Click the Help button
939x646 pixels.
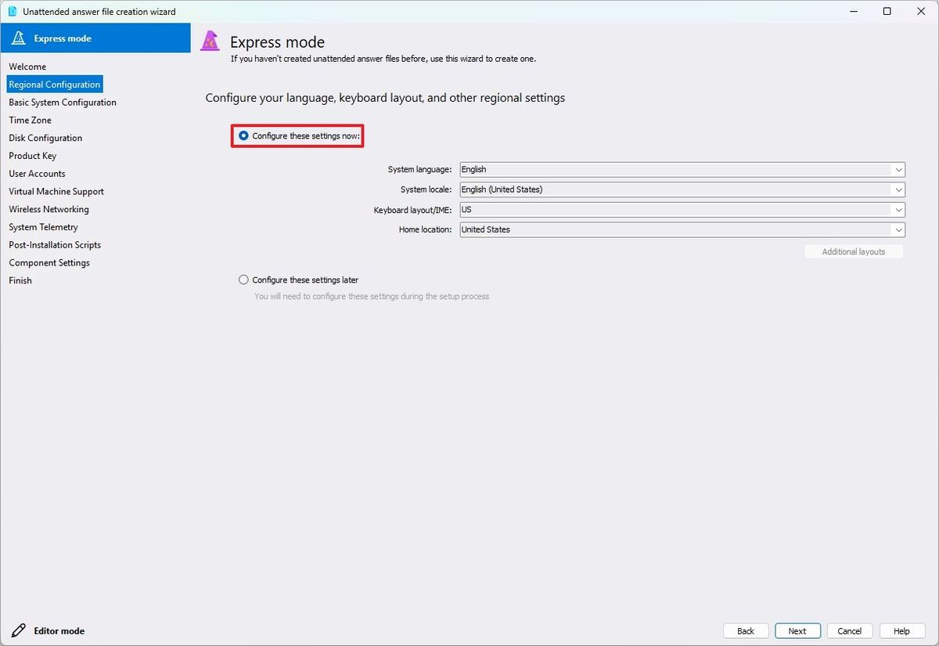902,630
